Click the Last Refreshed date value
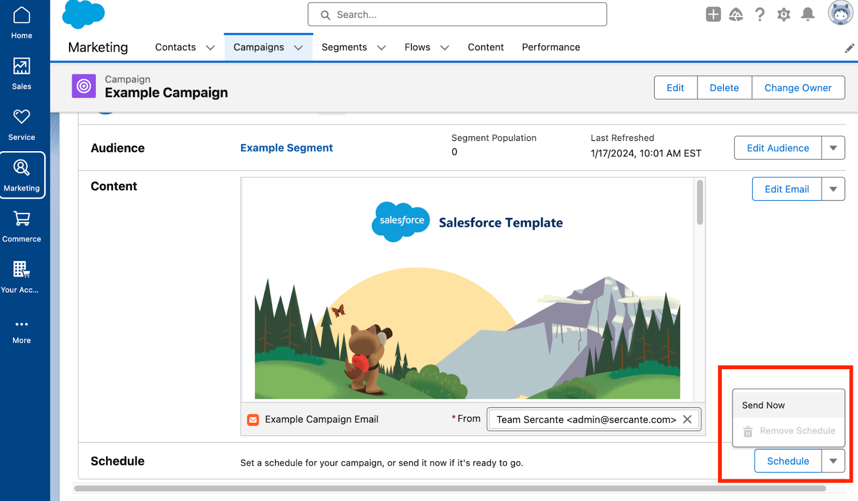858x501 pixels. tap(646, 154)
